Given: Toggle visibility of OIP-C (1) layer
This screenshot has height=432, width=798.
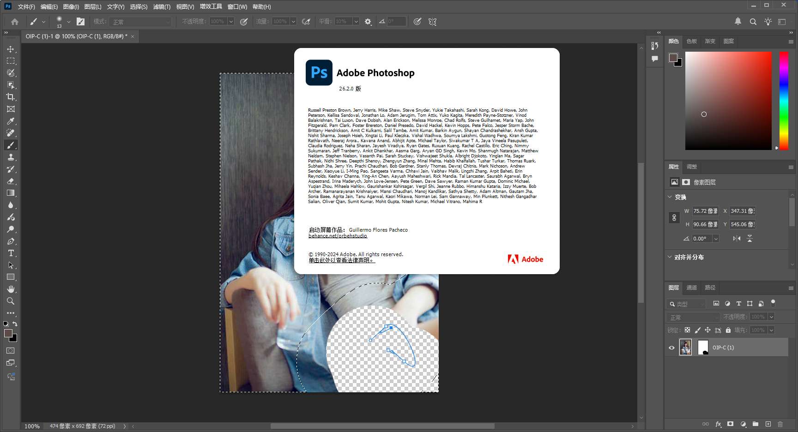Looking at the screenshot, I should (671, 348).
